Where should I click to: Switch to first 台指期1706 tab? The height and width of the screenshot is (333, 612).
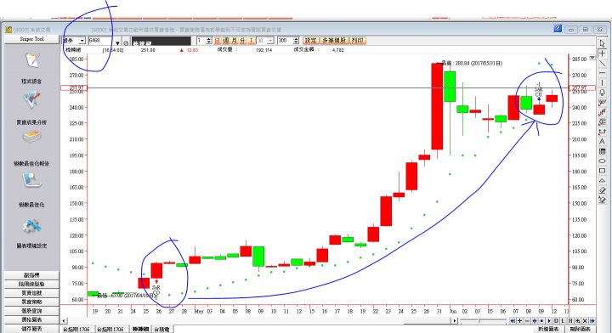(x=76, y=330)
